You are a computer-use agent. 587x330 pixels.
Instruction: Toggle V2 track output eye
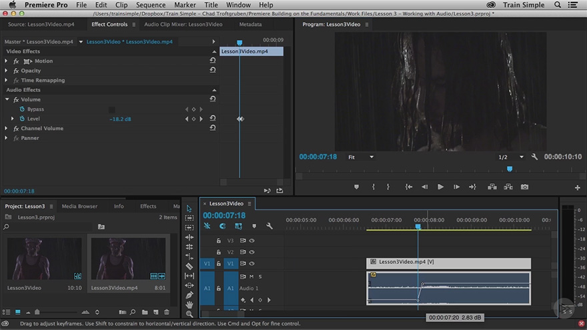tap(252, 252)
